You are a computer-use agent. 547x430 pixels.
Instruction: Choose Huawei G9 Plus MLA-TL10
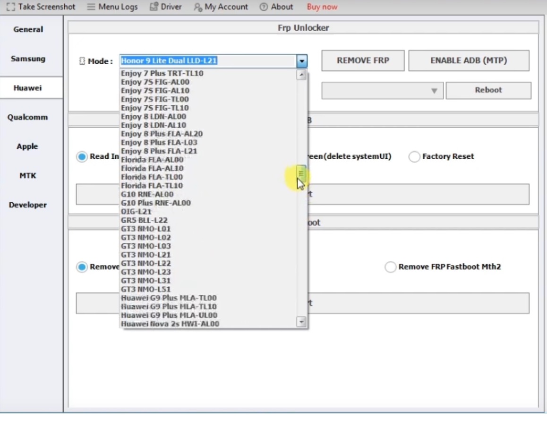pyautogui.click(x=208, y=307)
